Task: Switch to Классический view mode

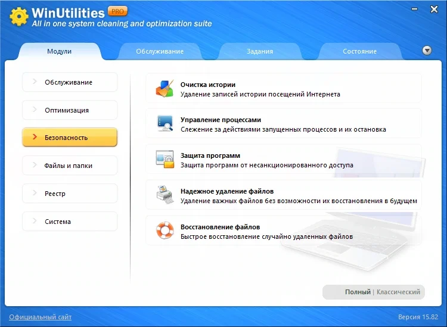Action: pyautogui.click(x=398, y=292)
